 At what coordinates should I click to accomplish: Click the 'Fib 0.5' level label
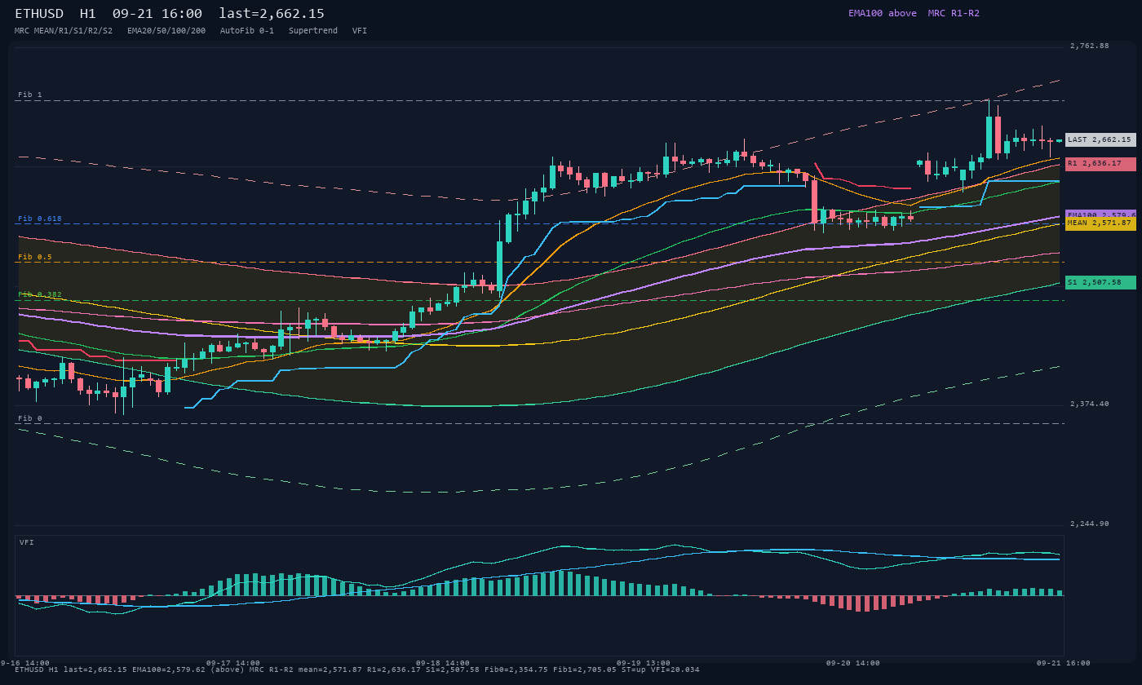pyautogui.click(x=35, y=257)
